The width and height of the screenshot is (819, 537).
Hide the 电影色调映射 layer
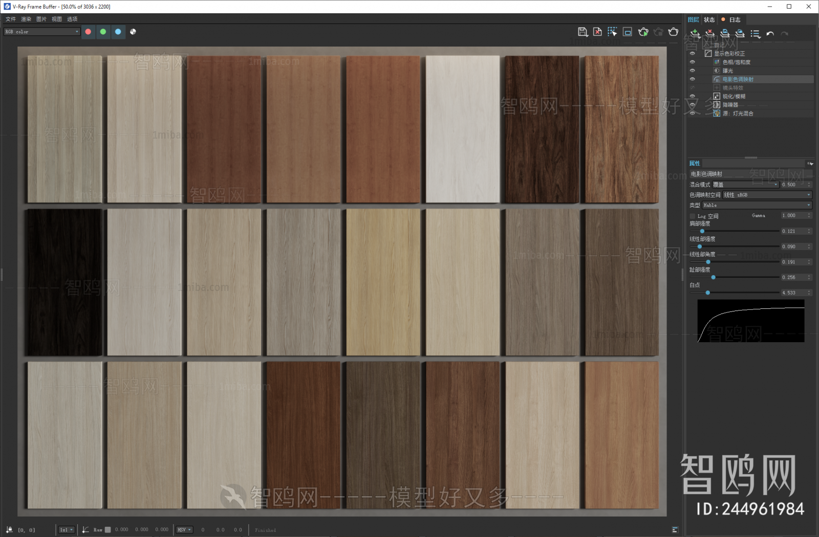tap(693, 79)
